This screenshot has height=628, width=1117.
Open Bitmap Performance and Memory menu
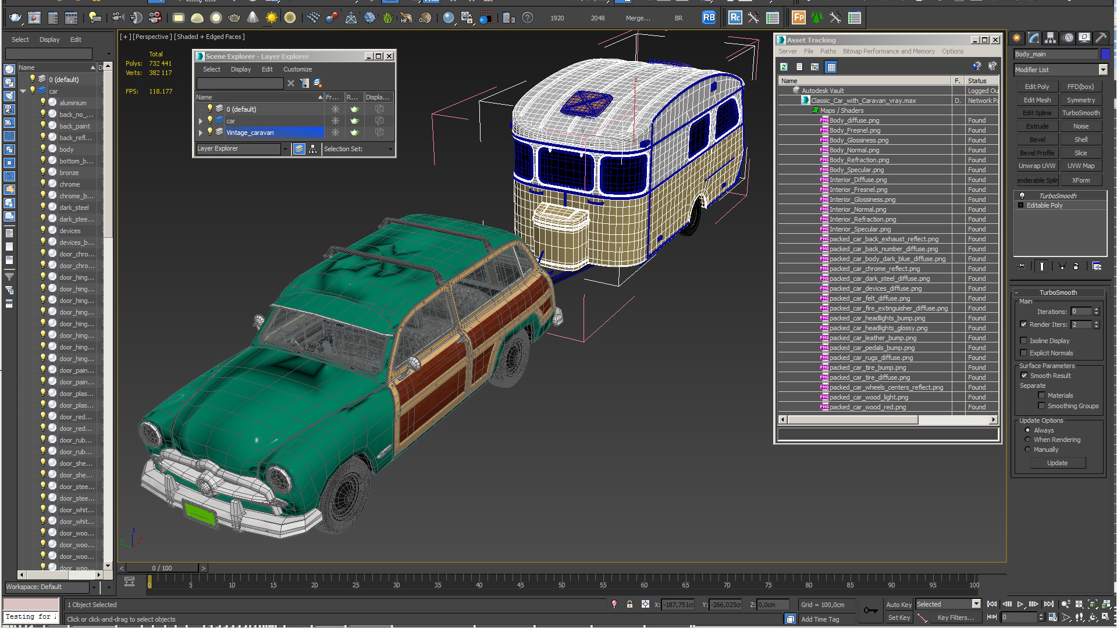(x=888, y=51)
